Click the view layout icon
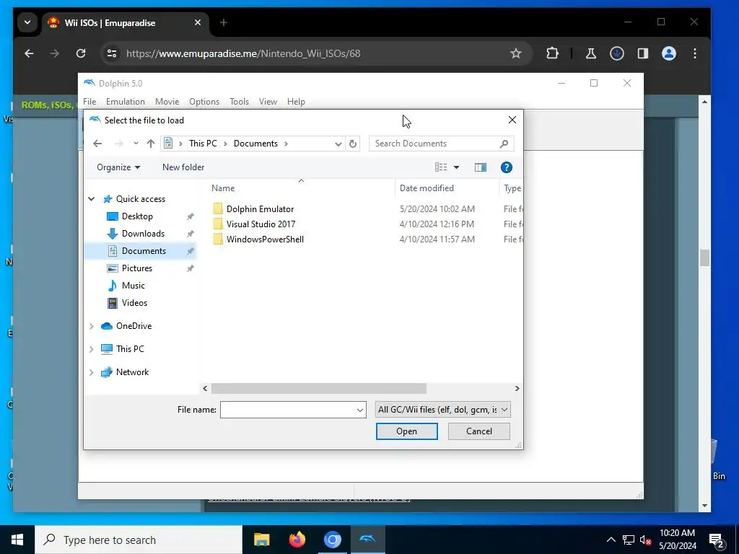739x554 pixels. point(441,167)
